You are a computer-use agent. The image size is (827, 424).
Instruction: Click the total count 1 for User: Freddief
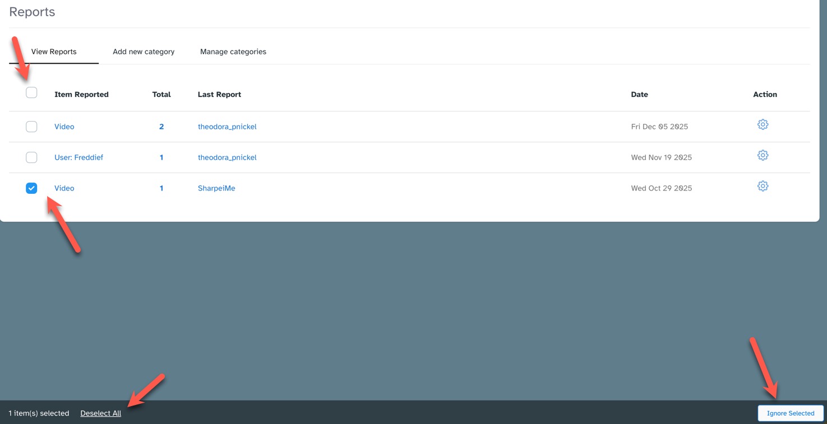pos(161,157)
